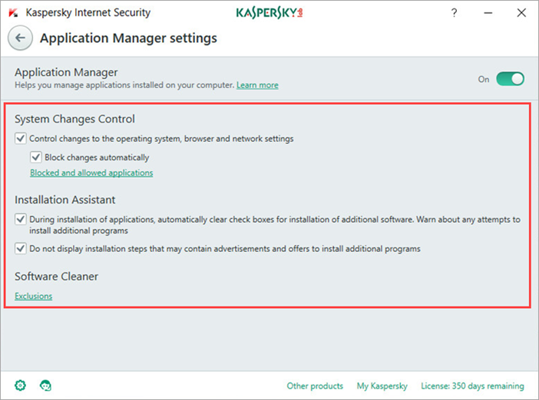Image resolution: width=539 pixels, height=400 pixels.
Task: Open the Learn more link
Action: [x=257, y=85]
